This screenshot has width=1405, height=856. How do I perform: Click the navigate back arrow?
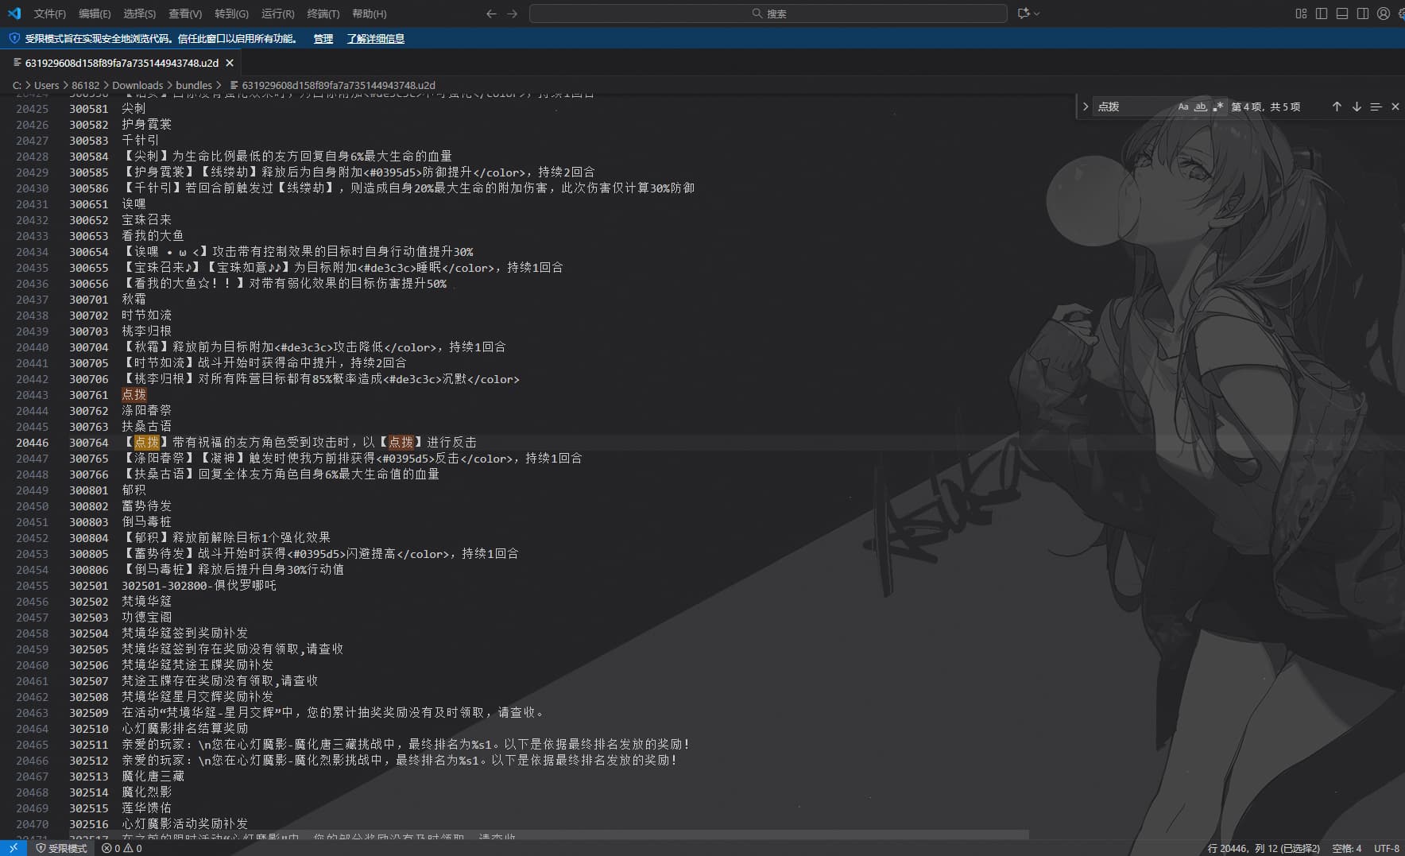coord(491,14)
